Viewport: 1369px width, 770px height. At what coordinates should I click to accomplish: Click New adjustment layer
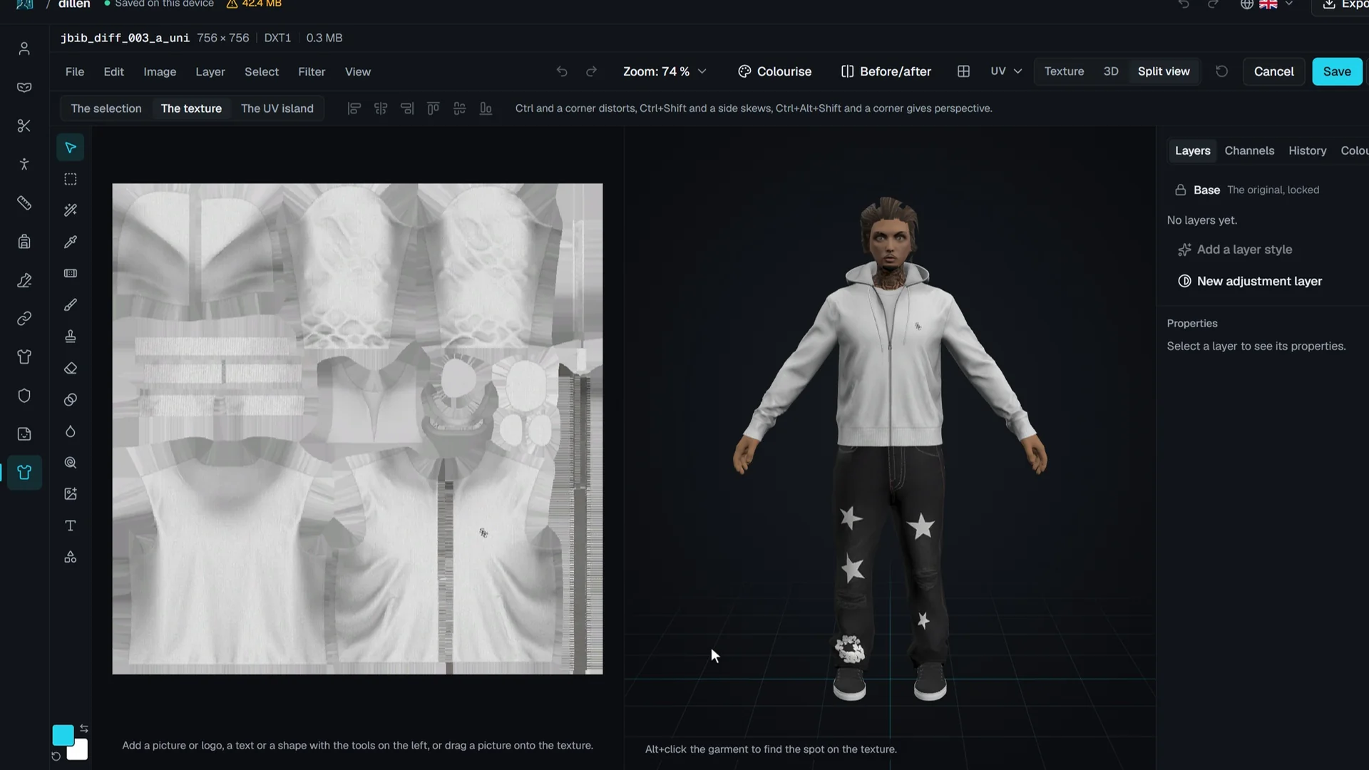tap(1250, 281)
